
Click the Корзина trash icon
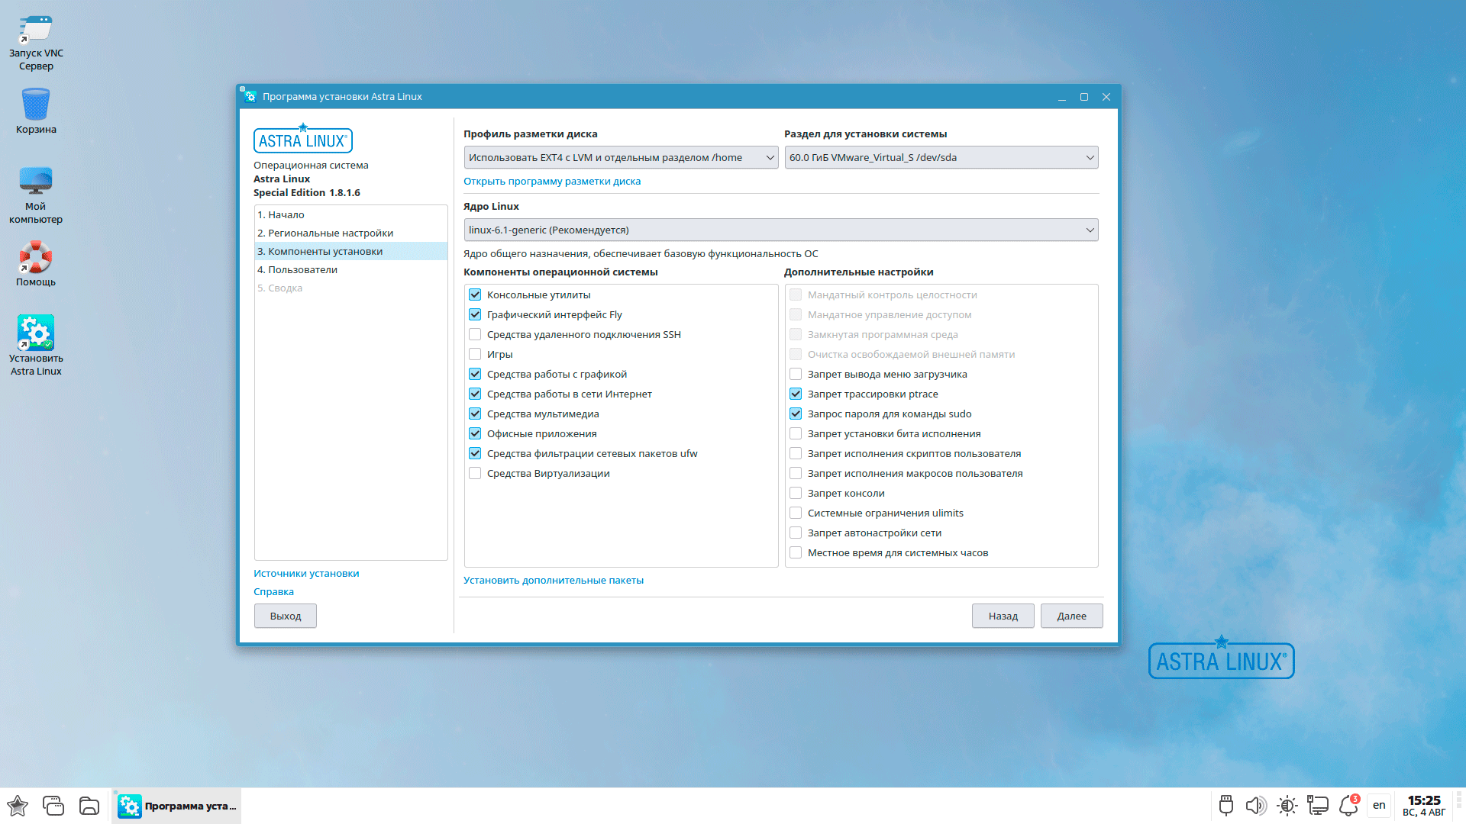coord(36,105)
